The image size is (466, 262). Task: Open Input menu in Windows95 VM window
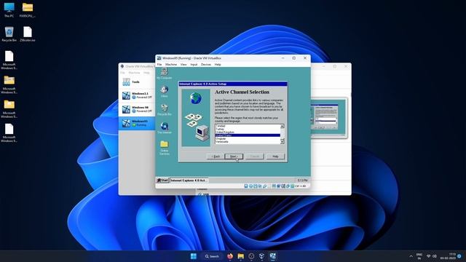194,64
